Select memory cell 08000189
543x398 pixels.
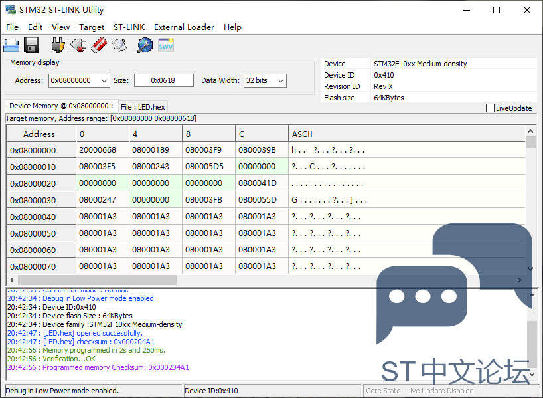[x=155, y=150]
